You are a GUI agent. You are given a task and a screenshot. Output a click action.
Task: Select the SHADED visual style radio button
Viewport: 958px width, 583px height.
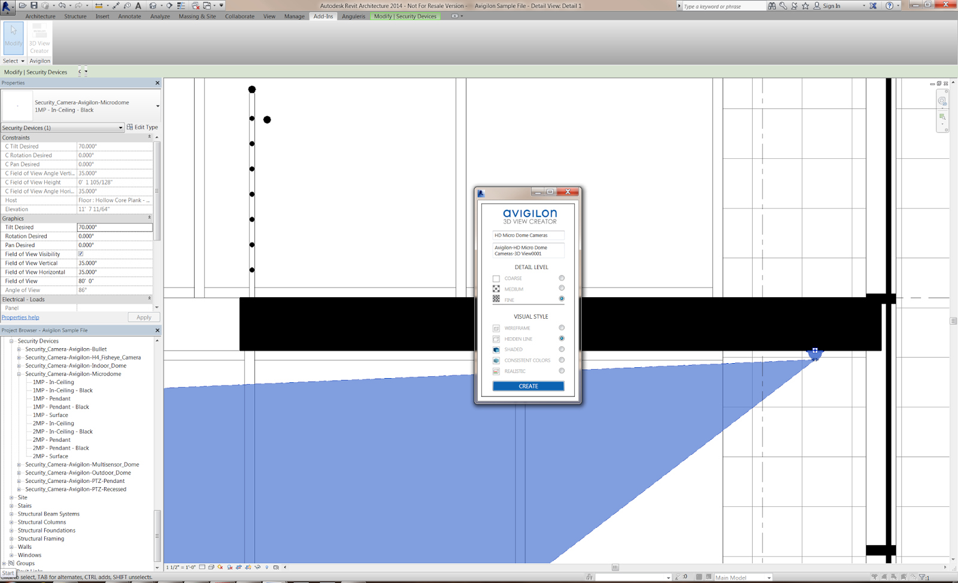pyautogui.click(x=561, y=349)
